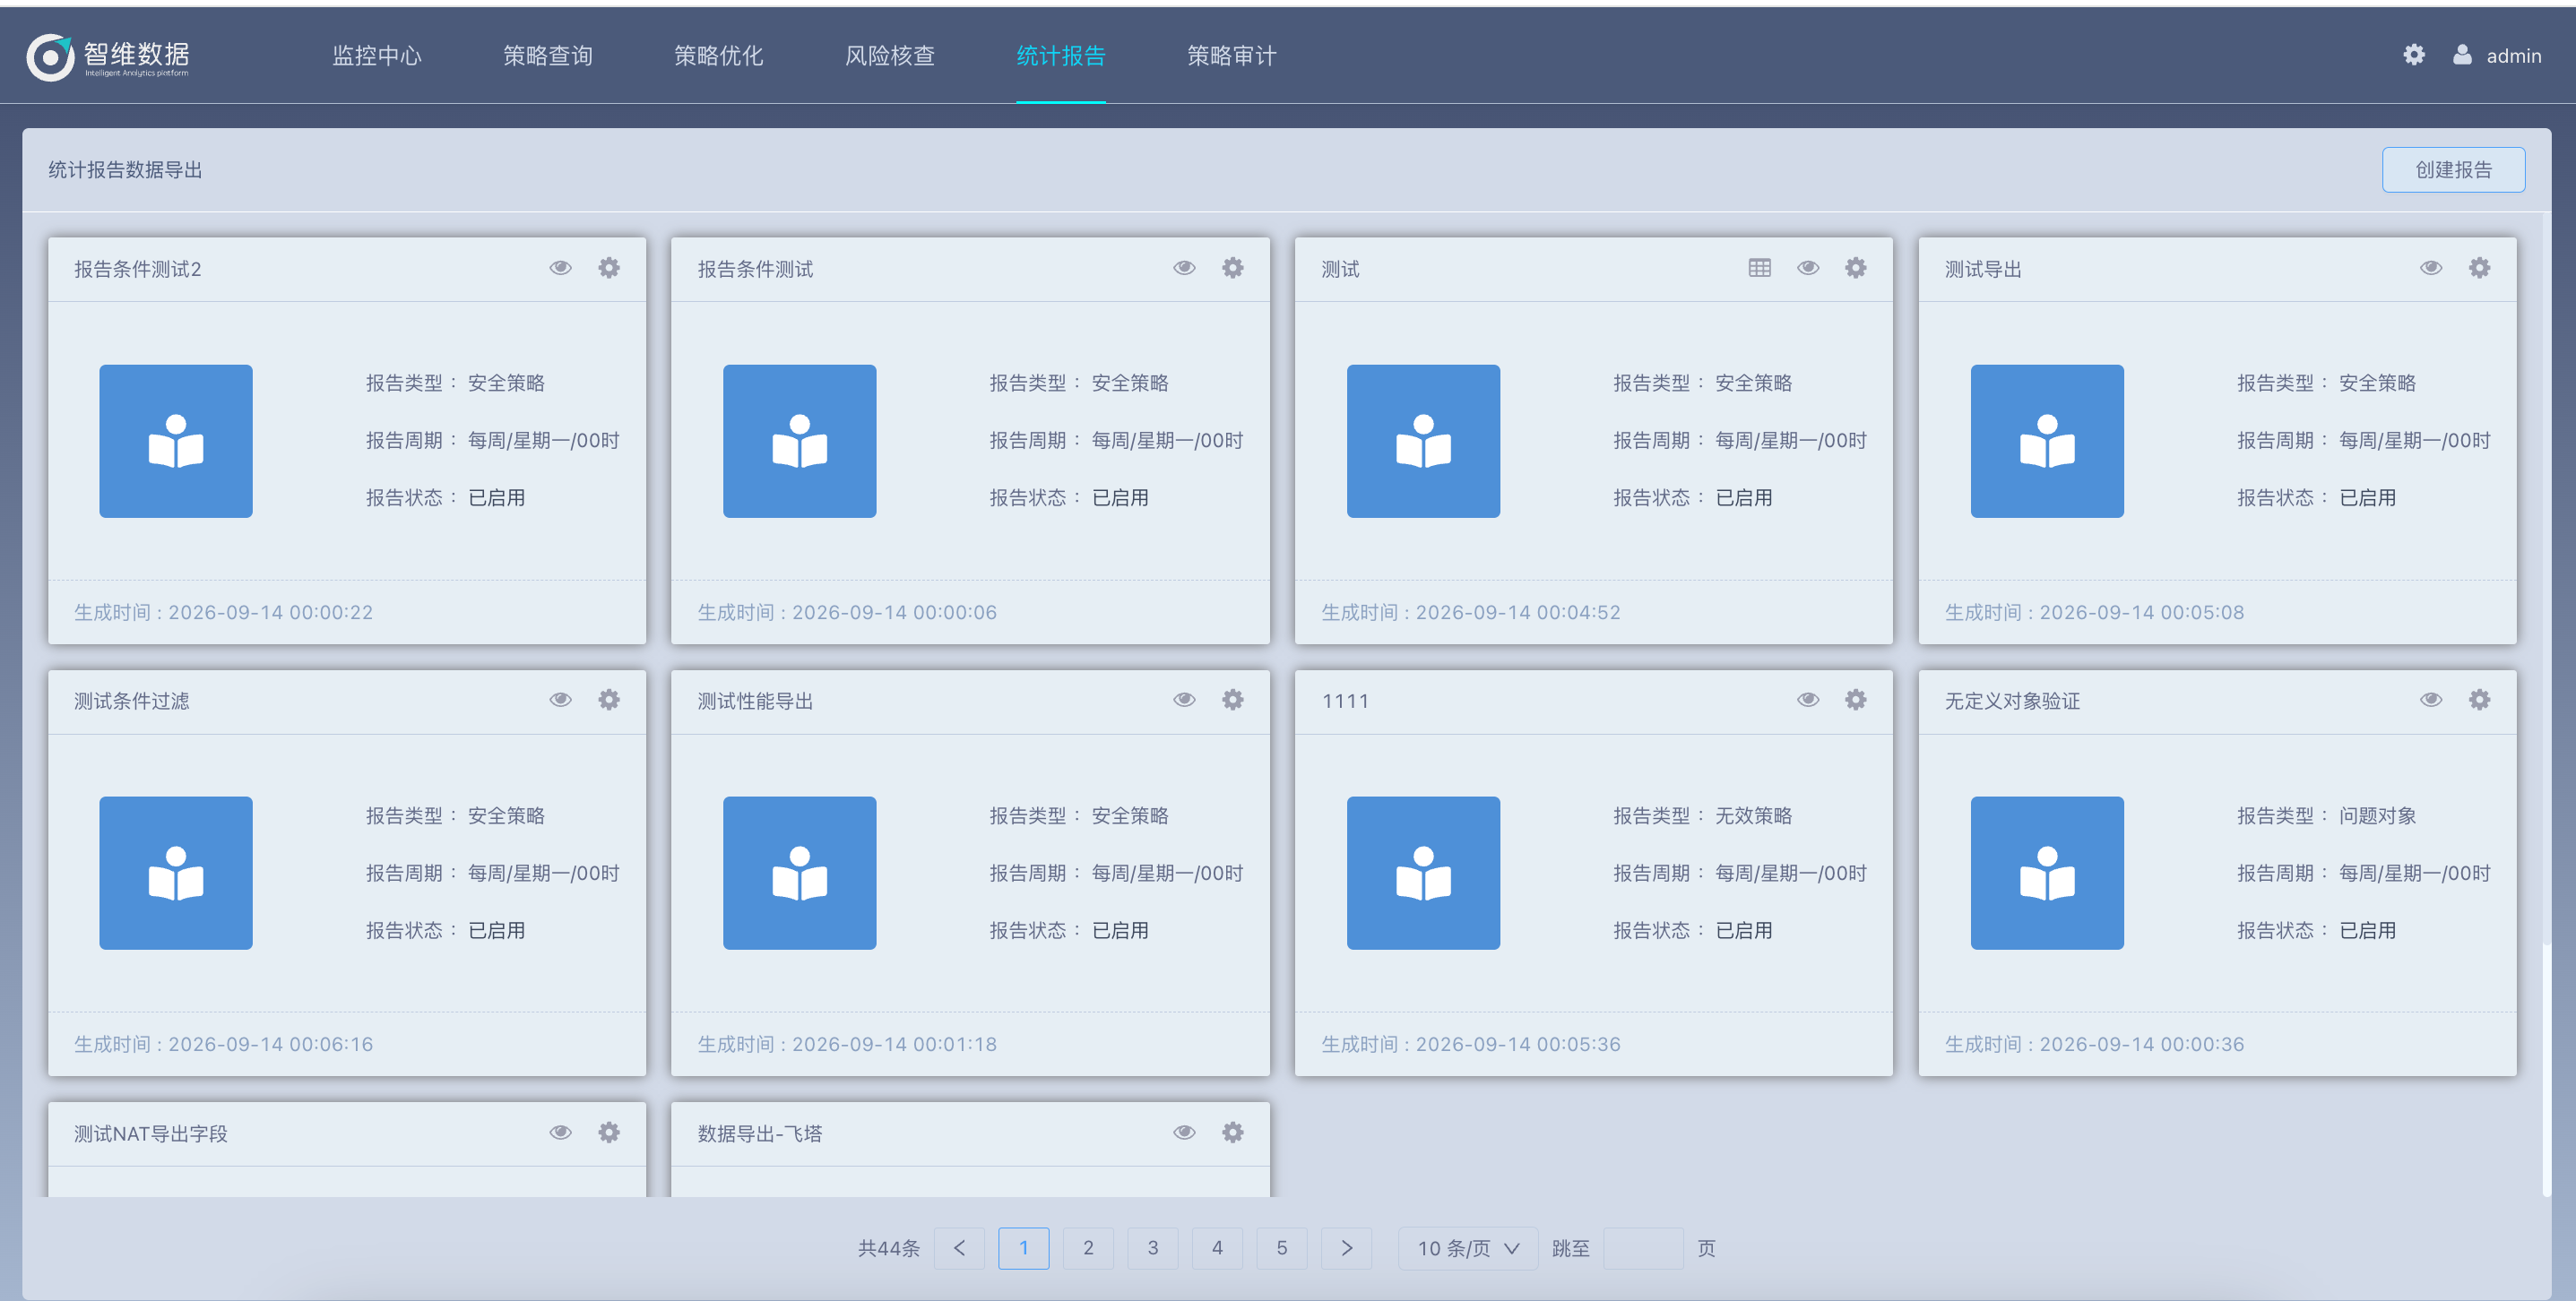Click book thumbnail of 测试 report

1424,441
